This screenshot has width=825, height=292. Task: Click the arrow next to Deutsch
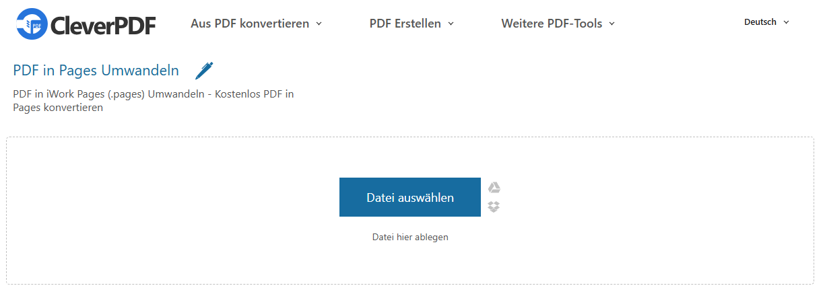(x=785, y=22)
